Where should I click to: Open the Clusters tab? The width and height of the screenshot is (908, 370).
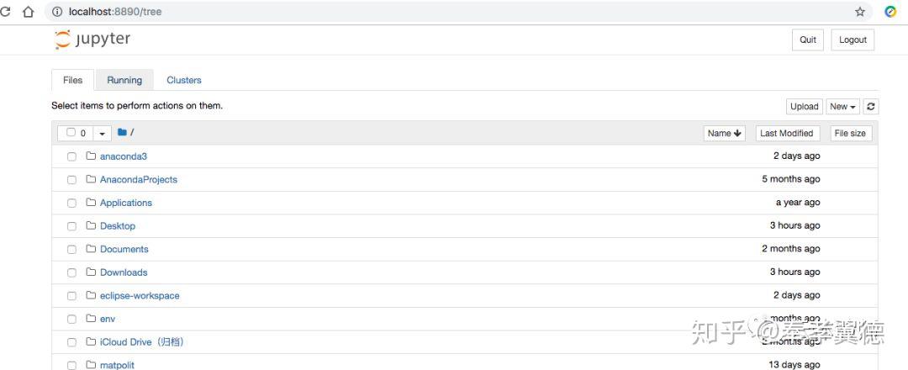(184, 81)
